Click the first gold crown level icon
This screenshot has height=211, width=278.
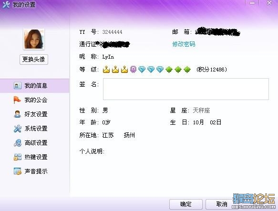tap(106, 70)
